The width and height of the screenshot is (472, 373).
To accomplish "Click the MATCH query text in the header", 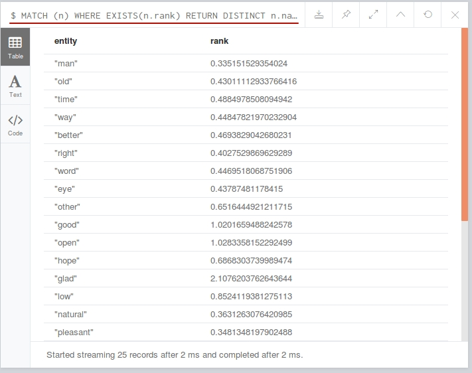I will tap(154, 16).
